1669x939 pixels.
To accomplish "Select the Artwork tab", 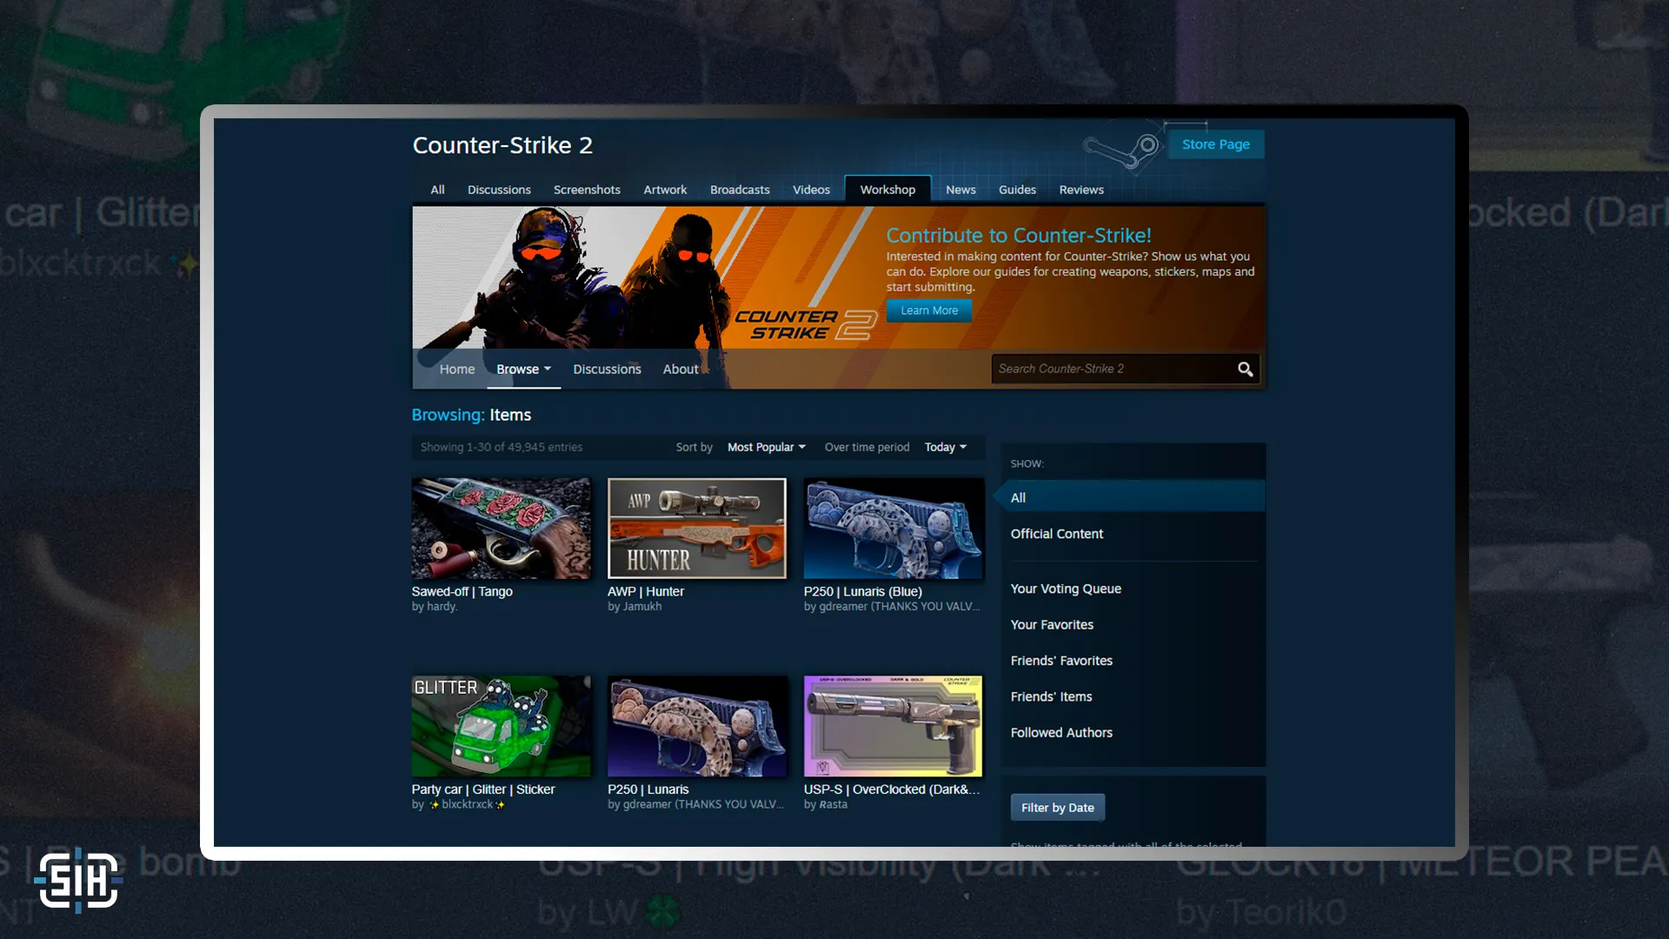I will click(665, 190).
